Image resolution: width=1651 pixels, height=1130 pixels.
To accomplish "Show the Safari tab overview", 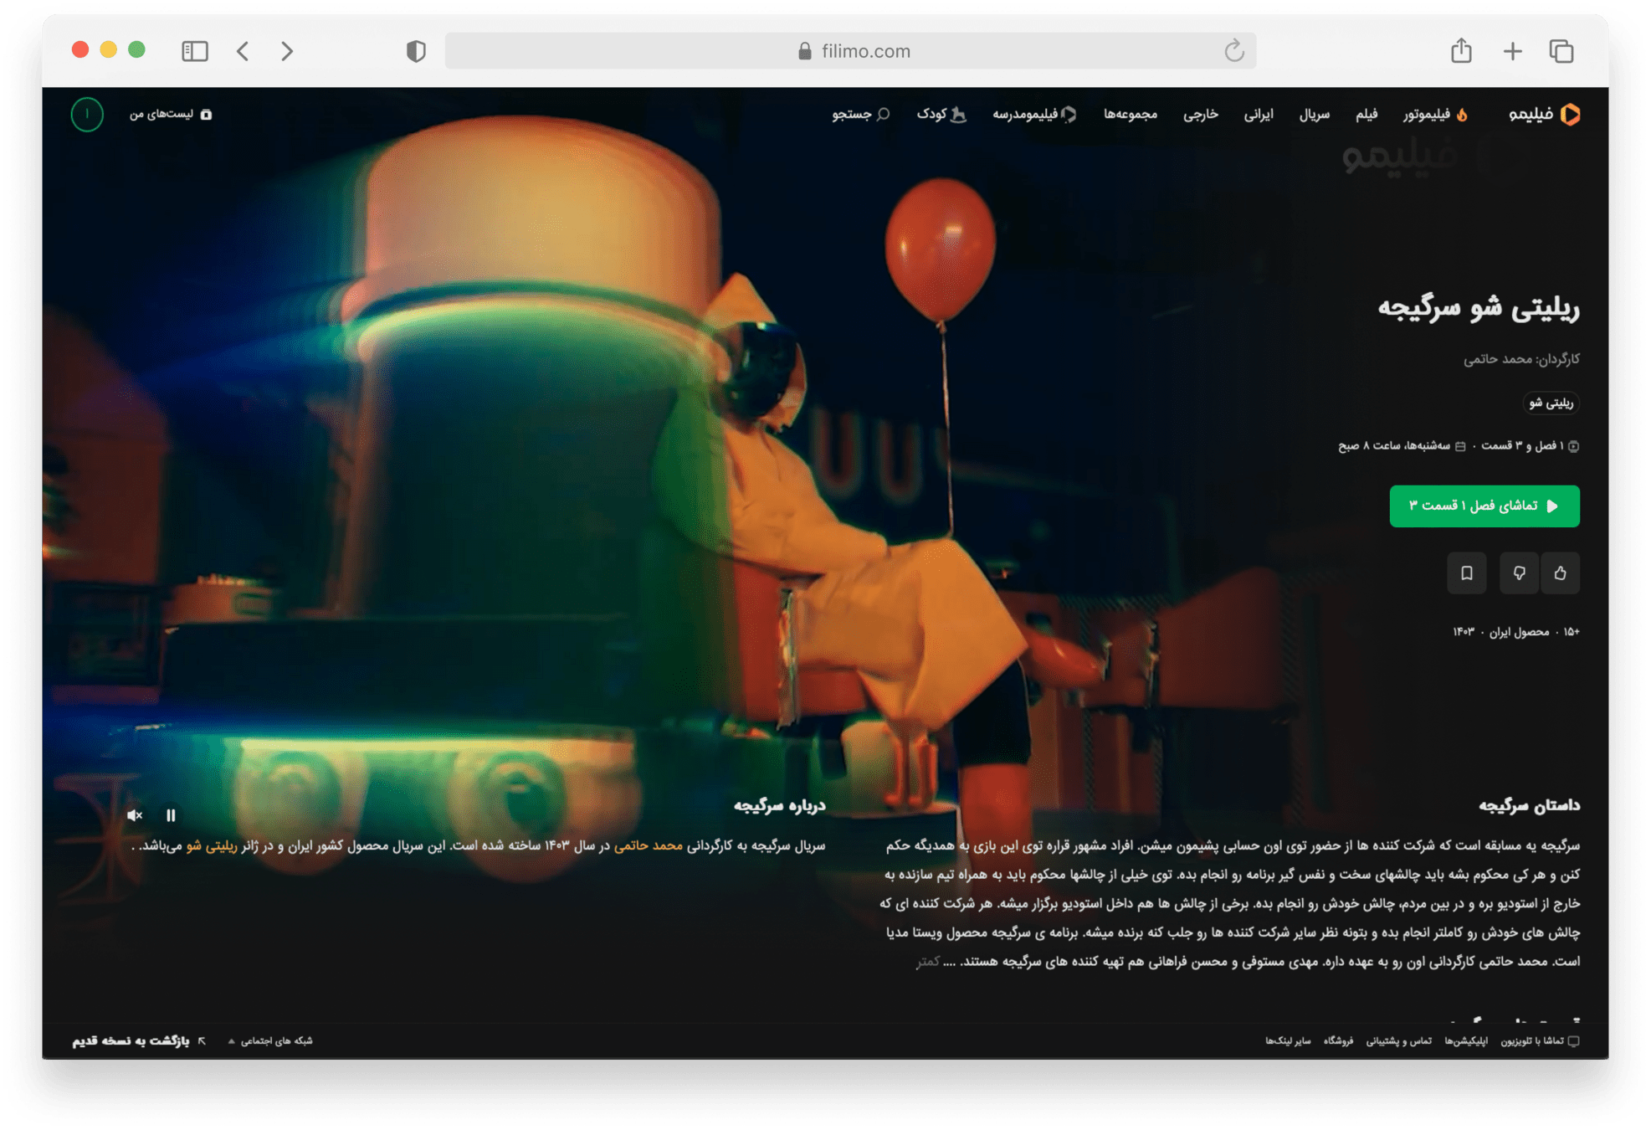I will coord(1561,51).
